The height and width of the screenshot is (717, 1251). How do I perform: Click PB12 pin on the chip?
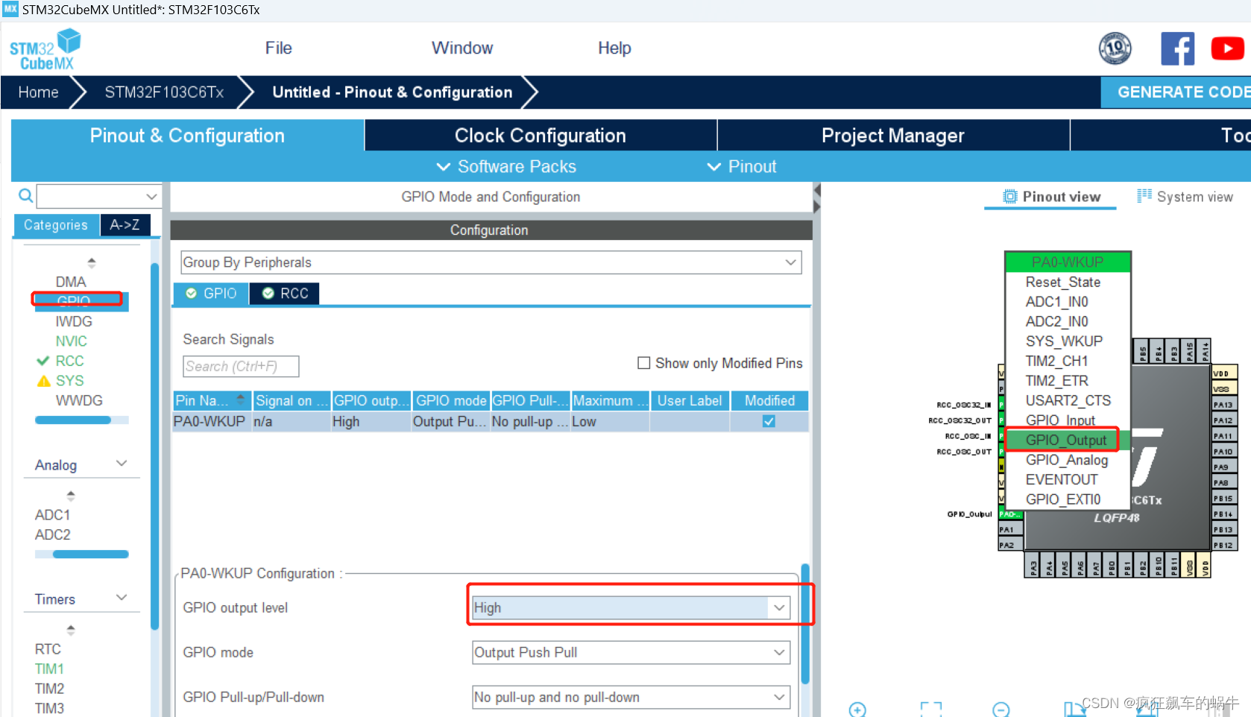(1224, 546)
